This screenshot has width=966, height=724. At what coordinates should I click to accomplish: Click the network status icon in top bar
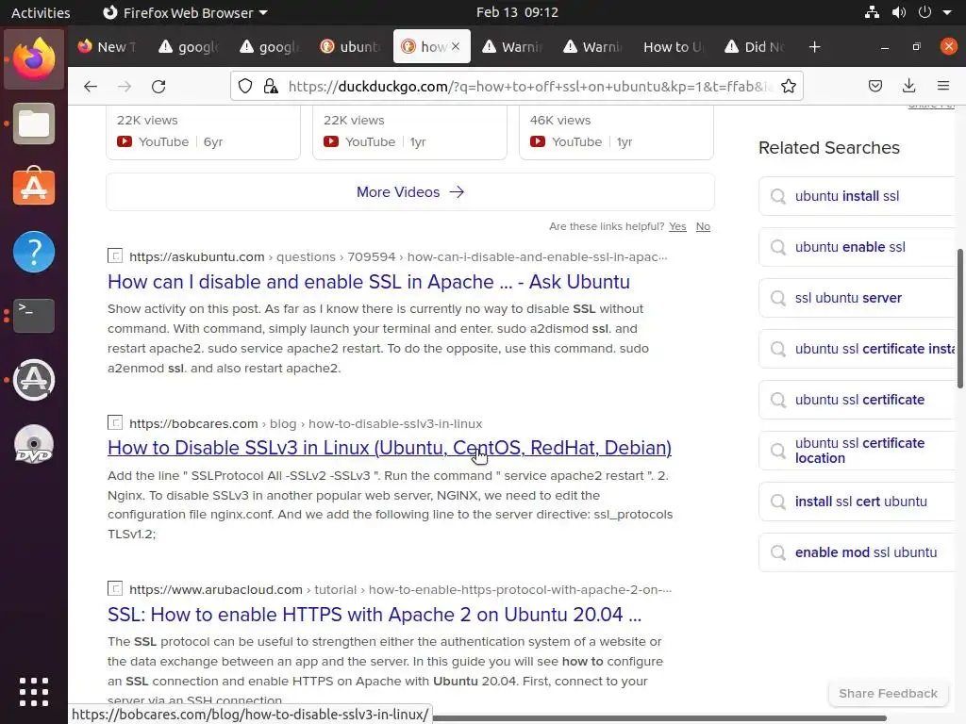point(872,12)
